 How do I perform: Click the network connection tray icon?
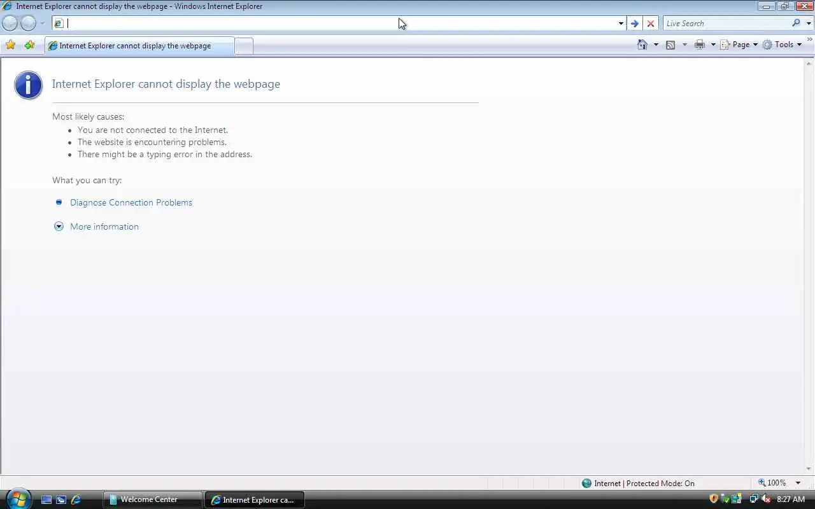[753, 499]
